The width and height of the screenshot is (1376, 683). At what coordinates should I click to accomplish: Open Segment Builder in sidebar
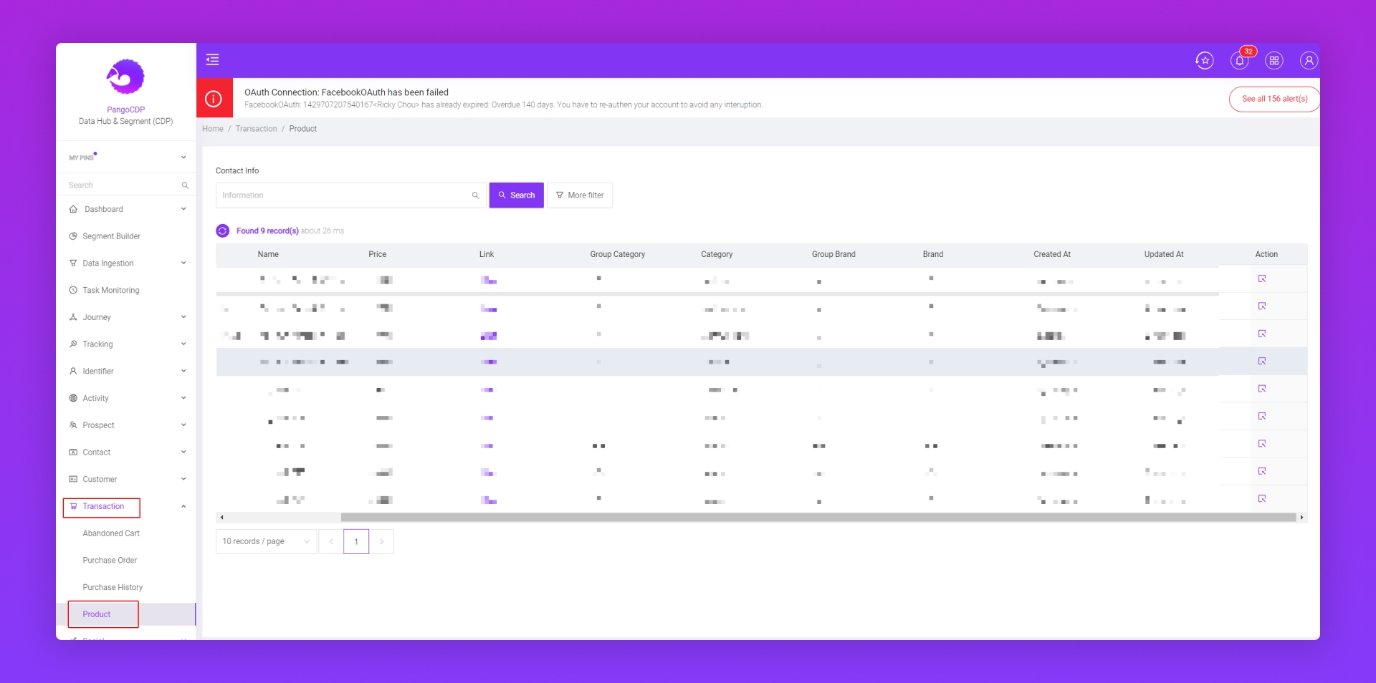(x=111, y=236)
